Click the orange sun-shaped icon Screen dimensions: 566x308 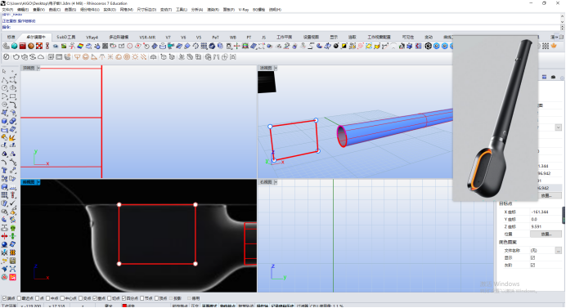click(x=135, y=57)
